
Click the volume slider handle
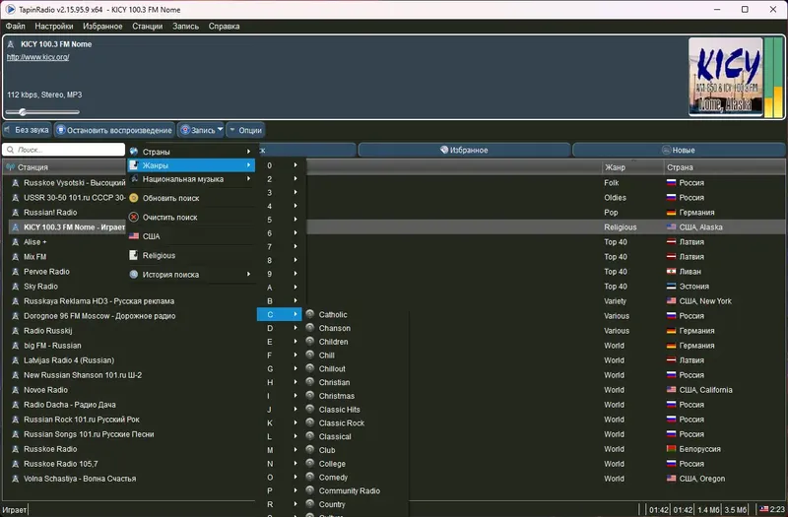pos(23,112)
